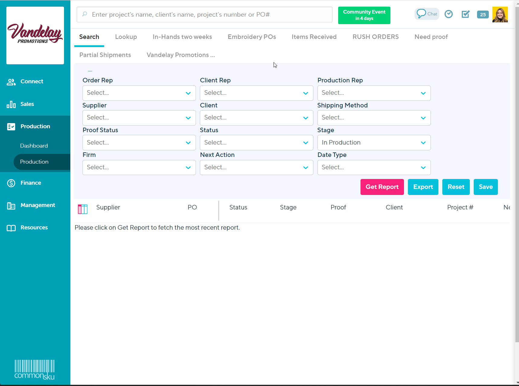This screenshot has width=519, height=386.
Task: Click the Get Report button
Action: (x=382, y=187)
